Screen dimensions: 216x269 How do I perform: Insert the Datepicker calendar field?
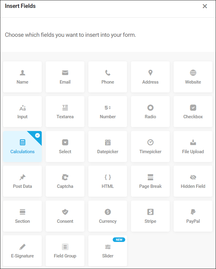[x=108, y=147]
